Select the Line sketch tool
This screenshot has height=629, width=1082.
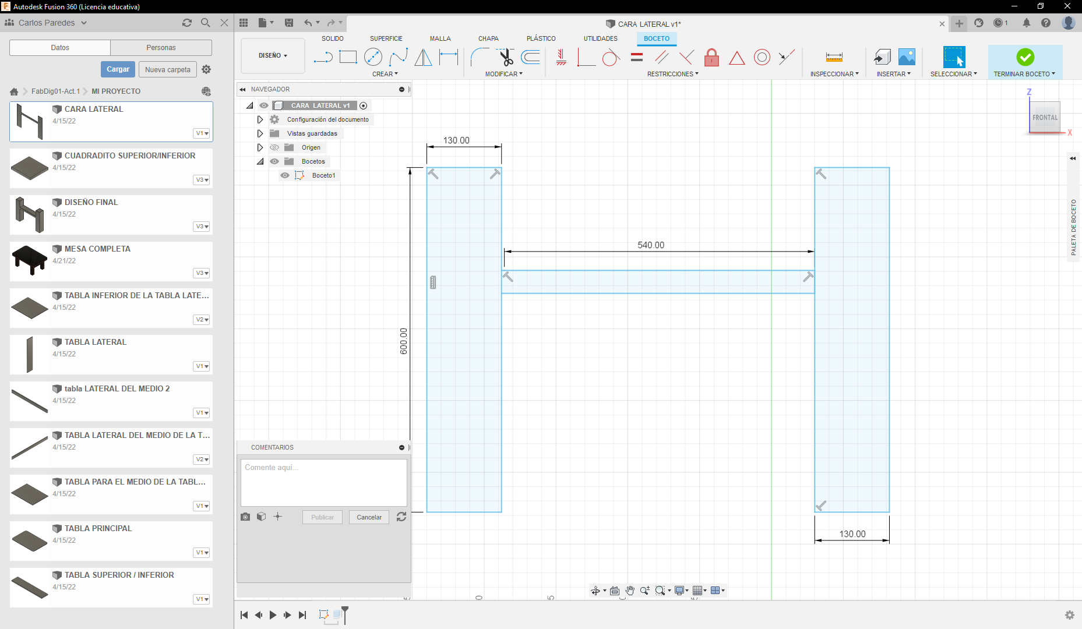323,57
